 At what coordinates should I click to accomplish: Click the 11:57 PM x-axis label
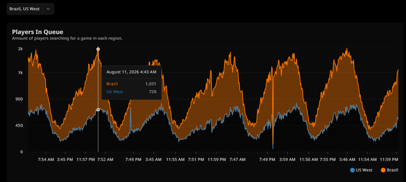[86, 160]
